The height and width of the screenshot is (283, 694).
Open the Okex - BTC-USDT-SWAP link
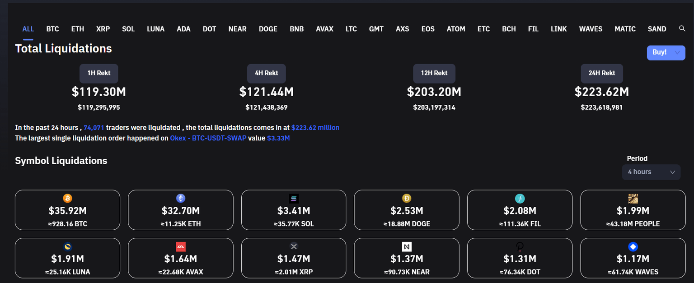[208, 138]
